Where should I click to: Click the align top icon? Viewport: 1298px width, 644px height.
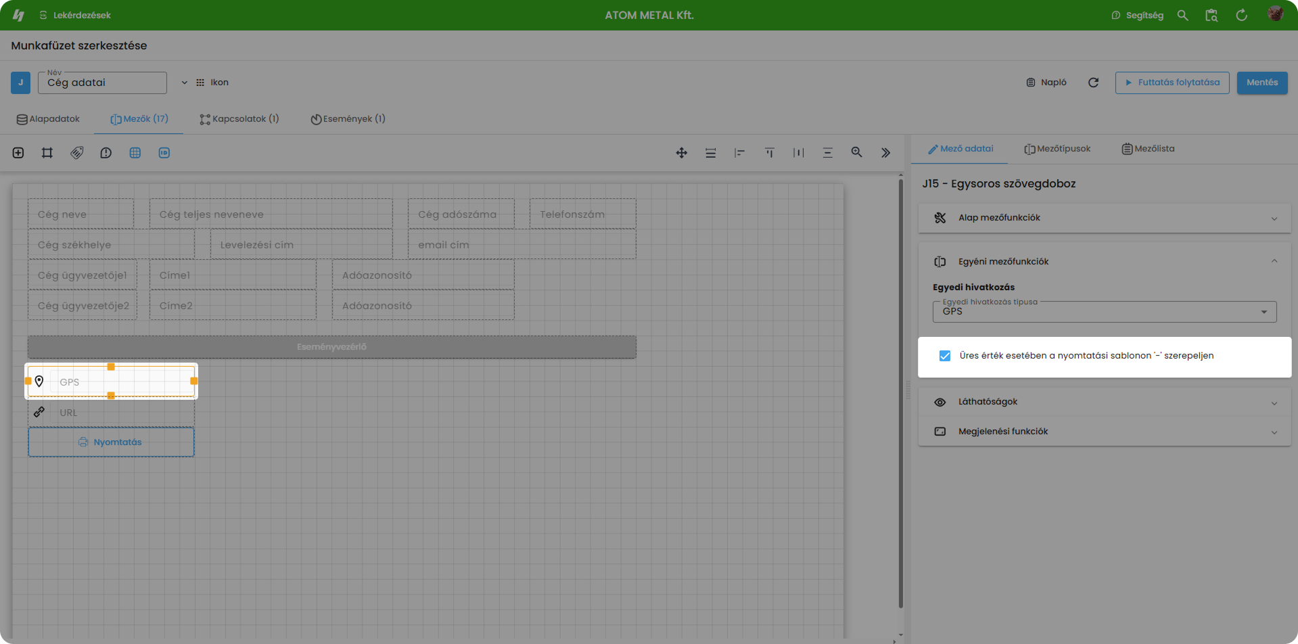pos(769,153)
